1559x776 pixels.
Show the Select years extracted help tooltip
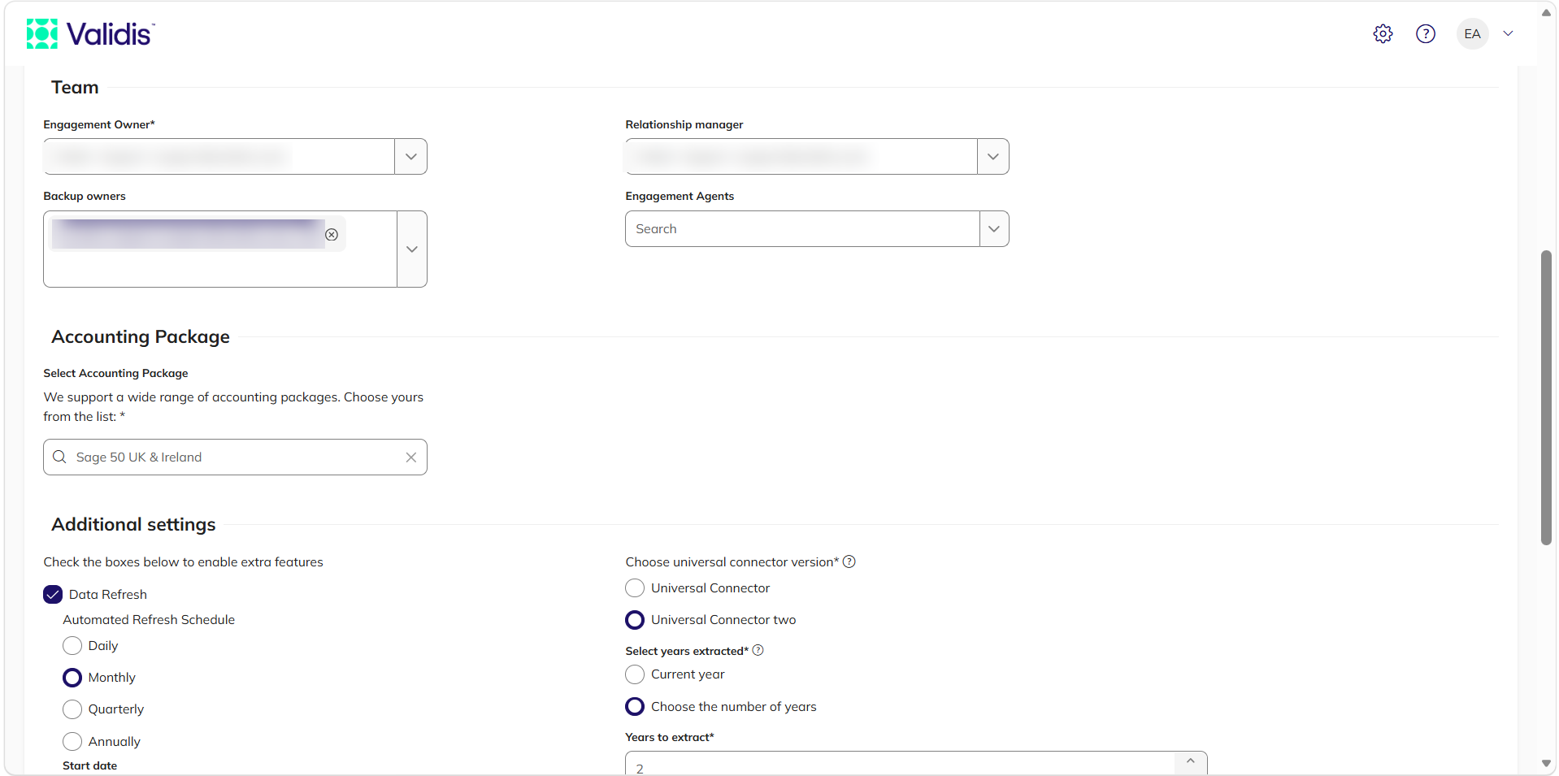click(758, 650)
